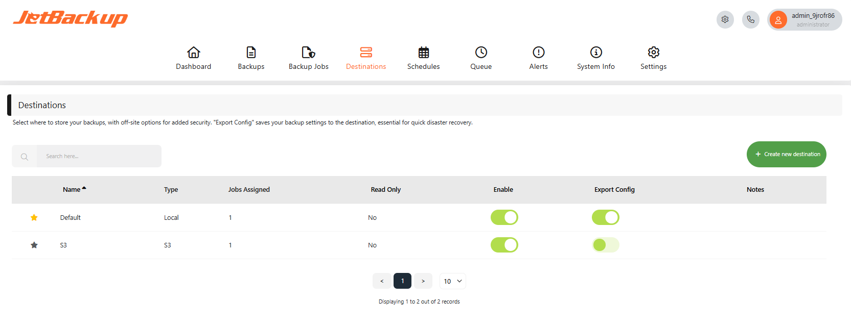This screenshot has height=327, width=851.
Task: Disable the Default destination Enable toggle
Action: click(x=504, y=218)
